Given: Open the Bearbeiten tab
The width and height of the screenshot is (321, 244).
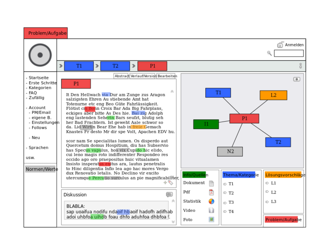Looking at the screenshot, I should (x=166, y=76).
